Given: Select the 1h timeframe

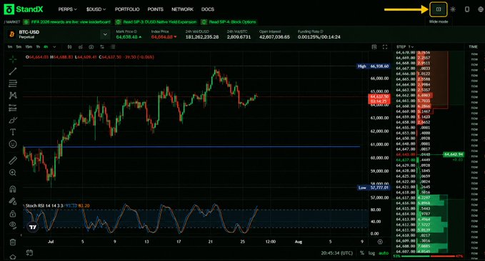Looking at the screenshot, I should (38, 47).
